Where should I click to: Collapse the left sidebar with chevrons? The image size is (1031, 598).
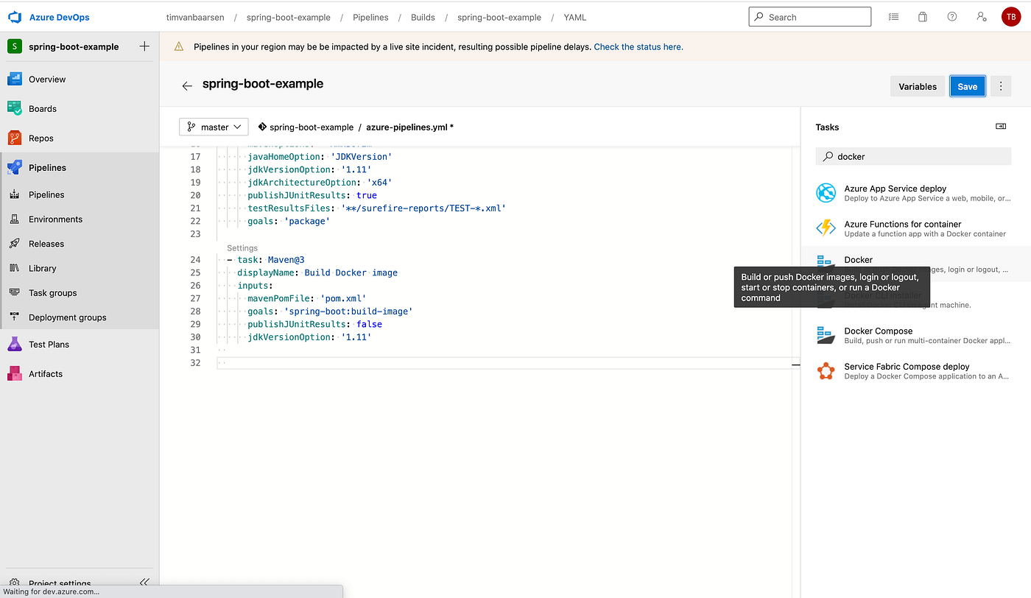coord(144,582)
